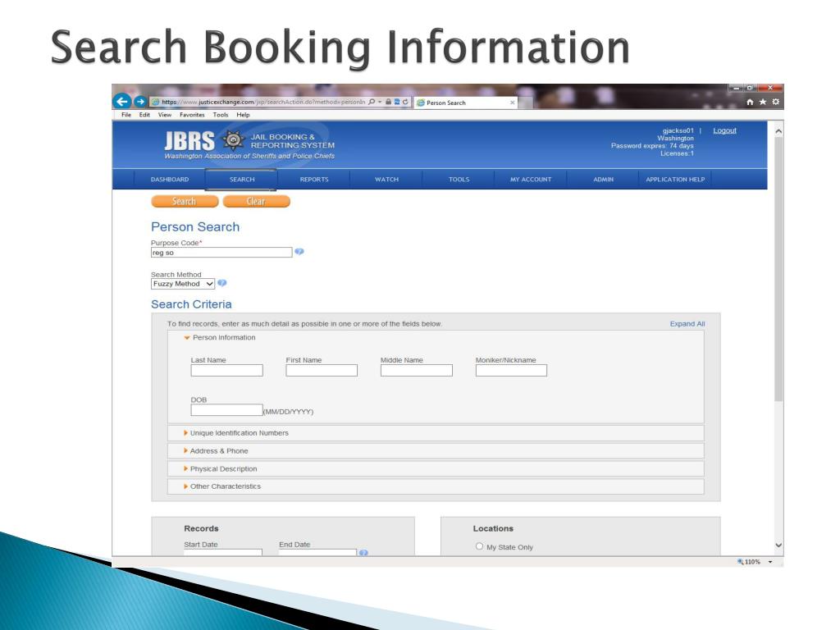Screen dimensions: 840x630
Task: Open the ADMIN nav tab
Action: click(603, 180)
